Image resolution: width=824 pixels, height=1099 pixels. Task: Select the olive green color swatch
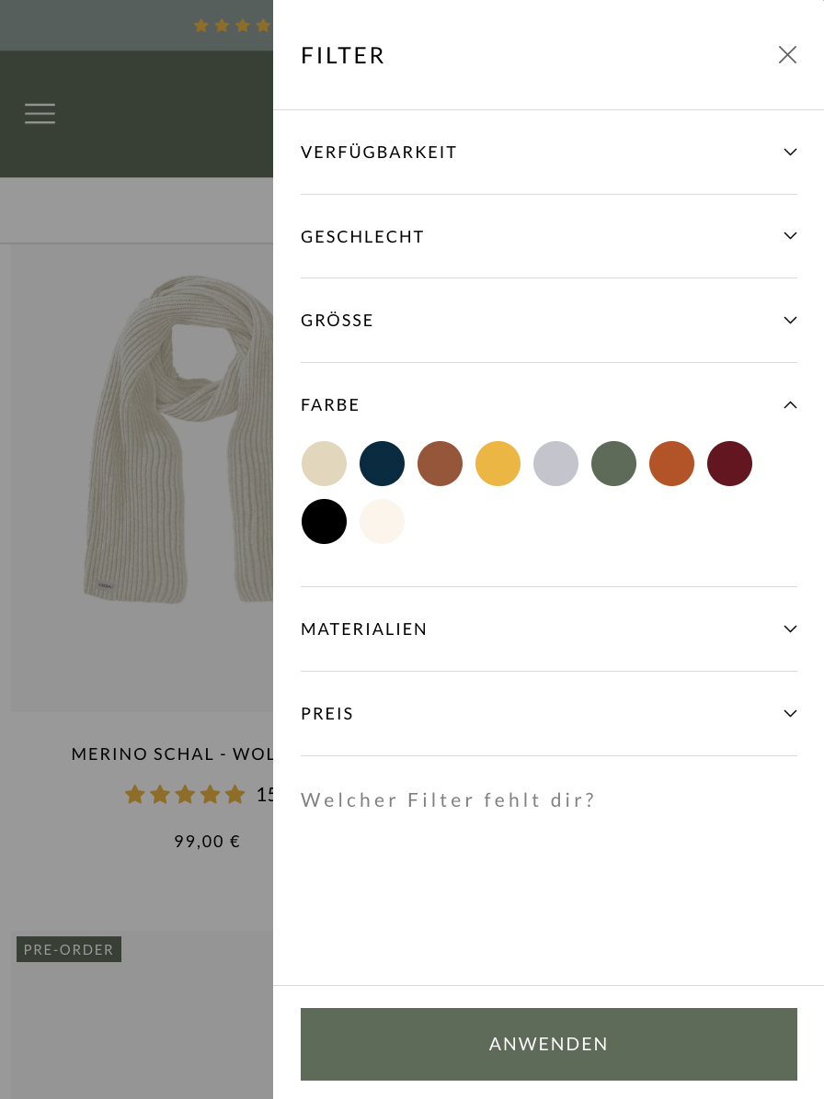click(x=613, y=463)
